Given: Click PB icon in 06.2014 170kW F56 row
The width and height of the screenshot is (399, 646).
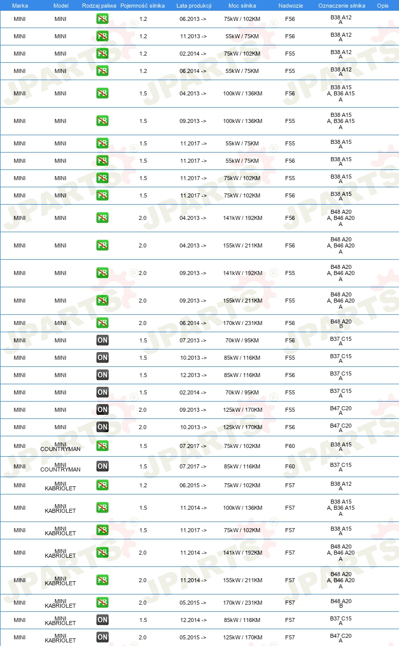Looking at the screenshot, I should click(103, 323).
